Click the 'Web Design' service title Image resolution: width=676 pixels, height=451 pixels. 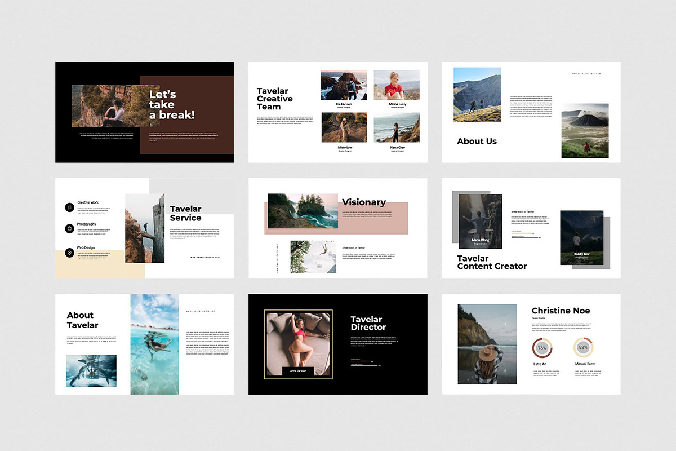86,247
